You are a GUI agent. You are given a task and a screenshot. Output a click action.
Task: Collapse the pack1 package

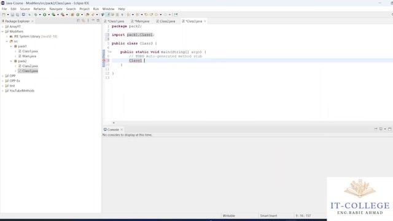pyautogui.click(x=11, y=46)
